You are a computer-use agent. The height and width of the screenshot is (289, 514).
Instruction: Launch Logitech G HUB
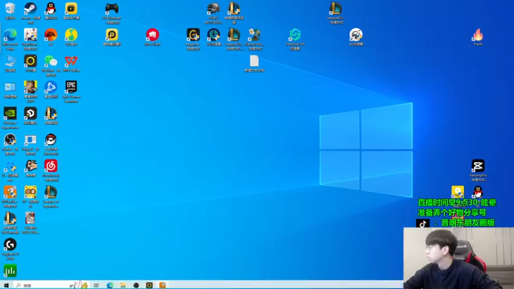tap(10, 245)
